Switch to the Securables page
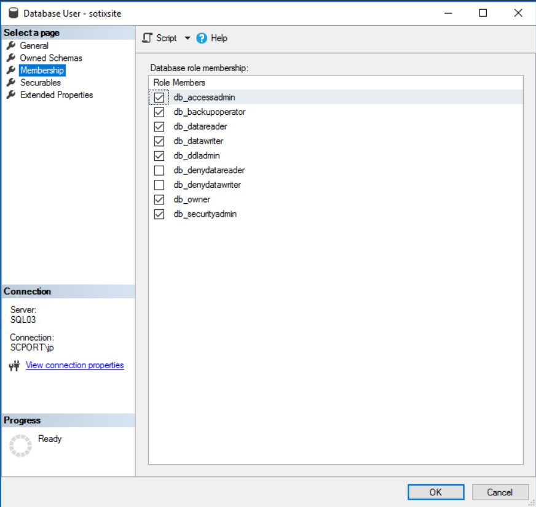536x507 pixels. click(x=41, y=83)
